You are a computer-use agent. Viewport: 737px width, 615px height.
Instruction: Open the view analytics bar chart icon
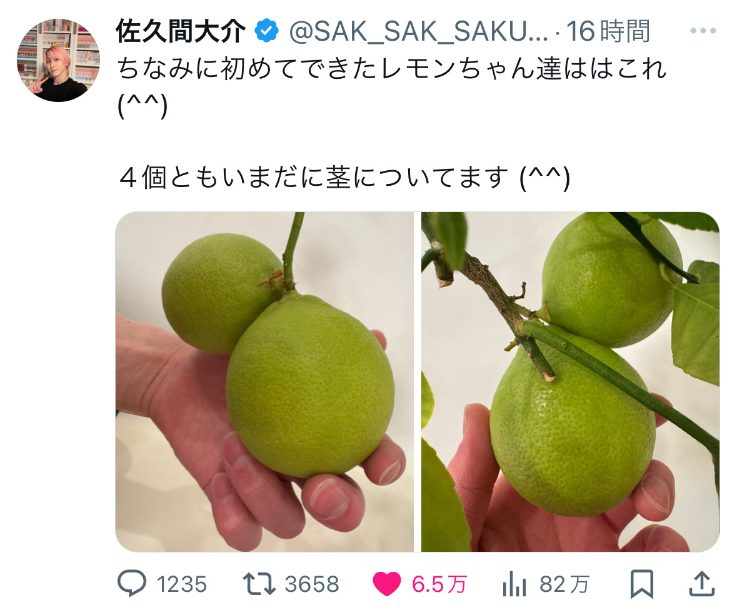514,584
